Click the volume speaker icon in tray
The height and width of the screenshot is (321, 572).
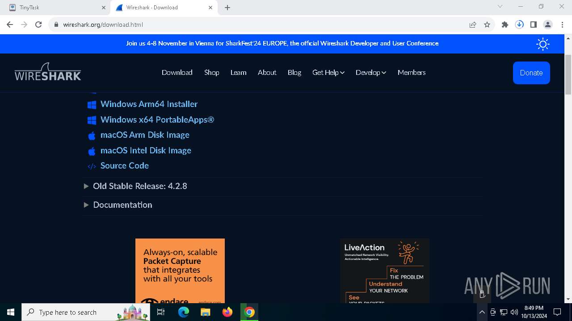point(514,312)
